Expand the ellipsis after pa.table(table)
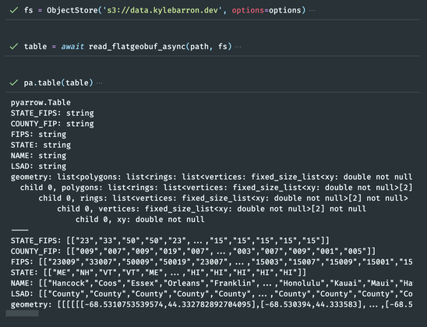The height and width of the screenshot is (327, 427). pyautogui.click(x=100, y=83)
